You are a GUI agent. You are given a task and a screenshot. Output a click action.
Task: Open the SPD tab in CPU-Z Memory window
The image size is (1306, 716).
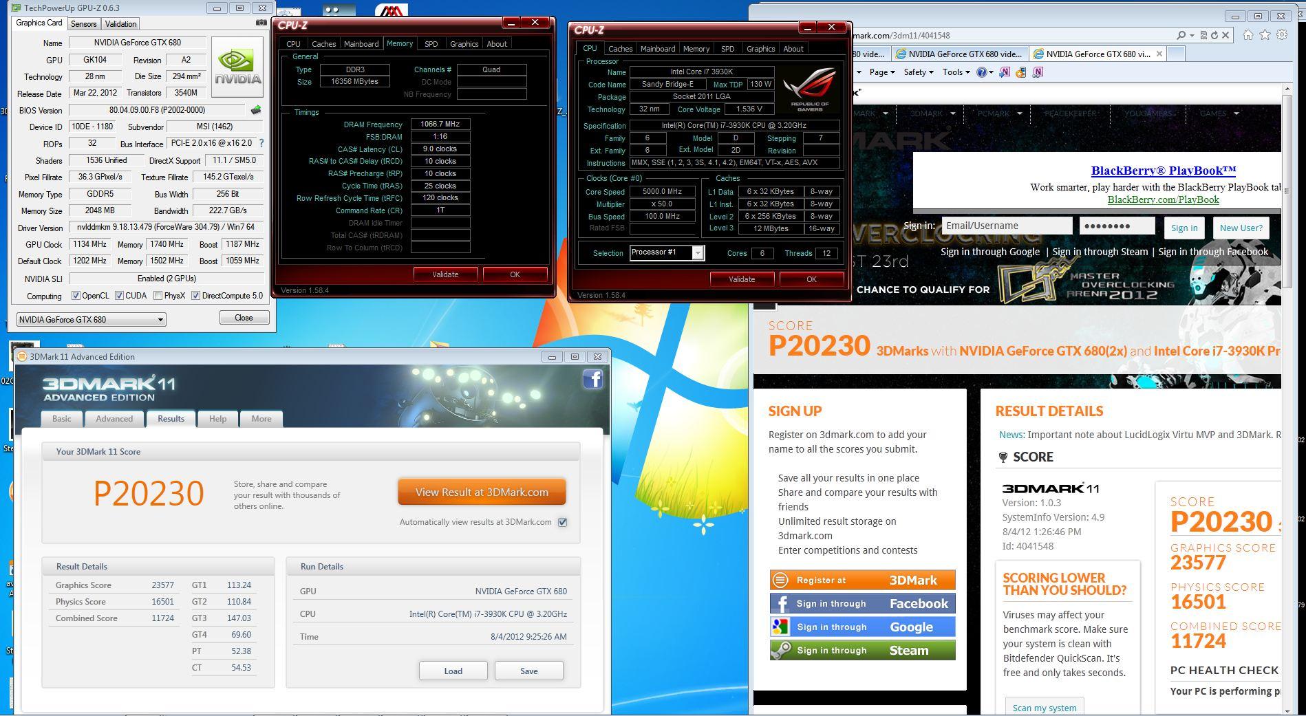tap(431, 43)
